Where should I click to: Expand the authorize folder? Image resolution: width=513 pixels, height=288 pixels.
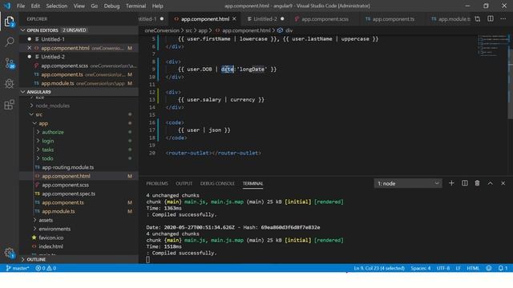(53, 132)
